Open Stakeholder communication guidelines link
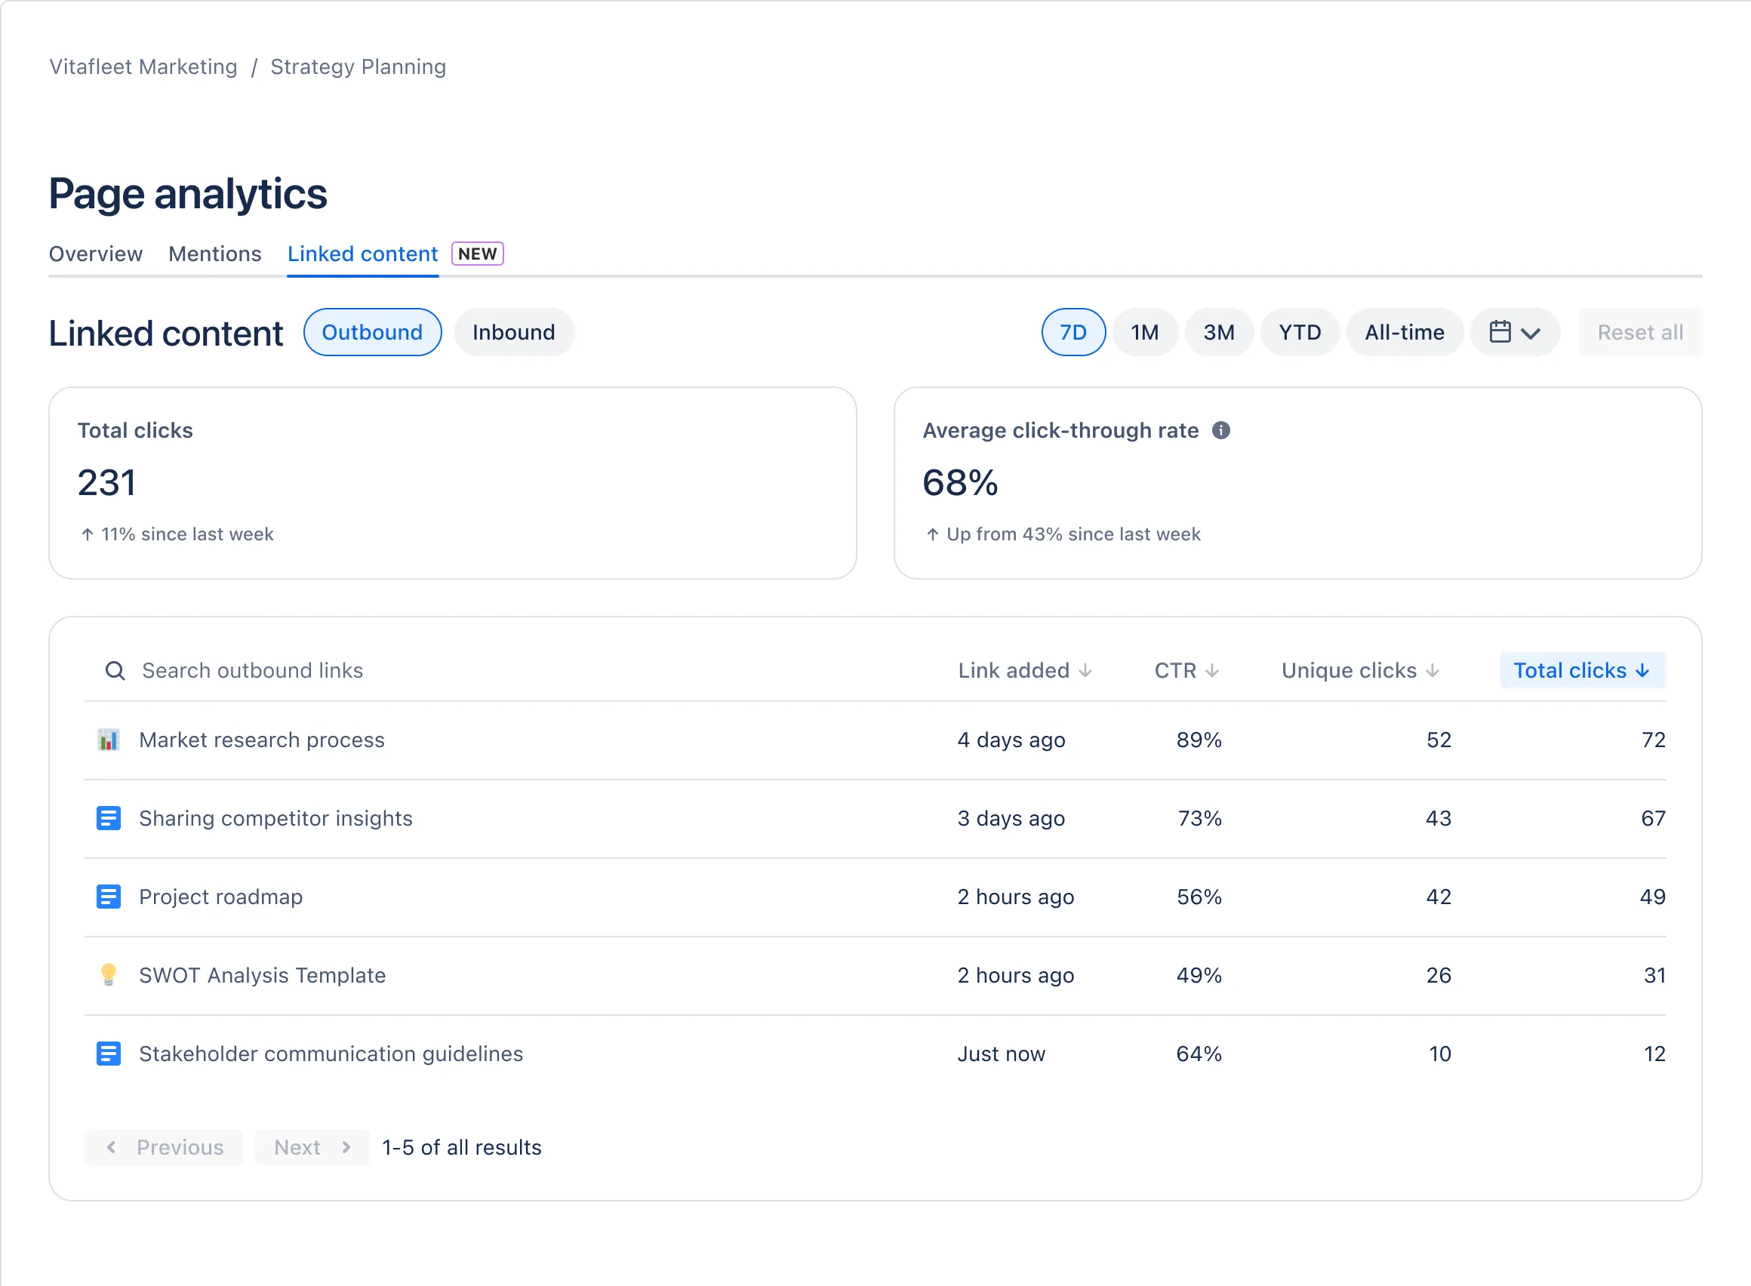 (x=331, y=1054)
